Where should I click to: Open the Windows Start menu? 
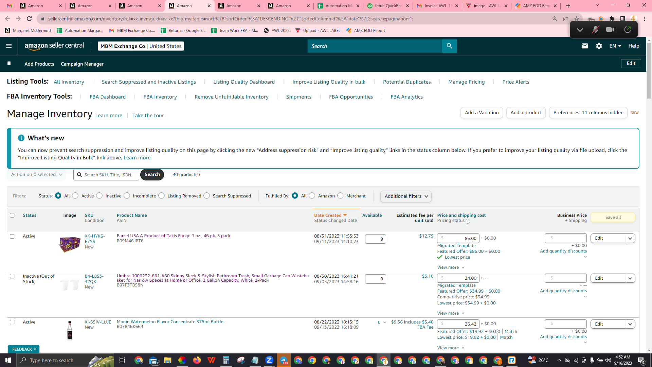click(x=8, y=360)
